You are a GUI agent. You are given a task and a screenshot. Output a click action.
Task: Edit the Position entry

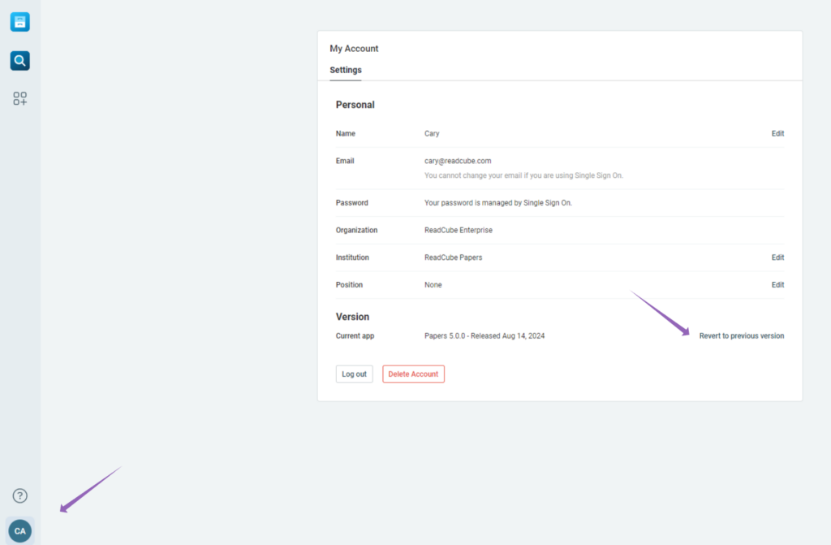[x=777, y=285]
